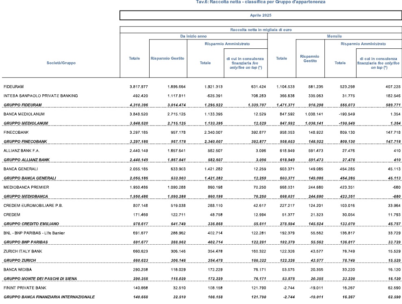402x304 pixels.
Task: Select the 'BANCA MEDIOLANUM' row label
Action: [24, 114]
